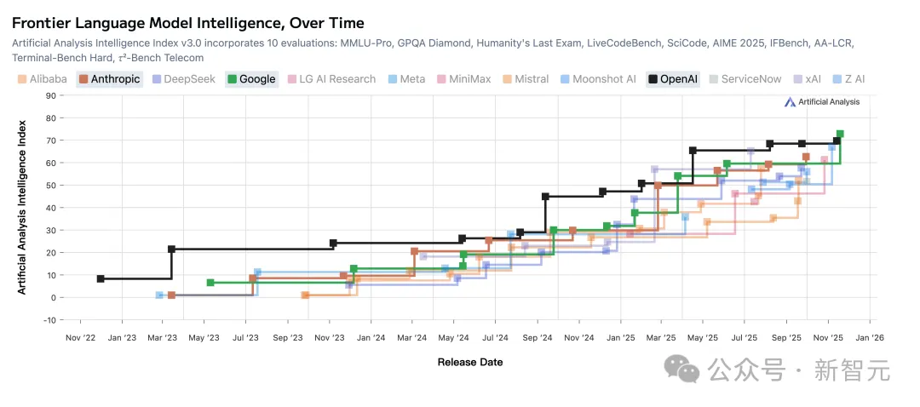
Task: Click the chart title Frontier Language Model Intelligence
Action: pos(187,23)
